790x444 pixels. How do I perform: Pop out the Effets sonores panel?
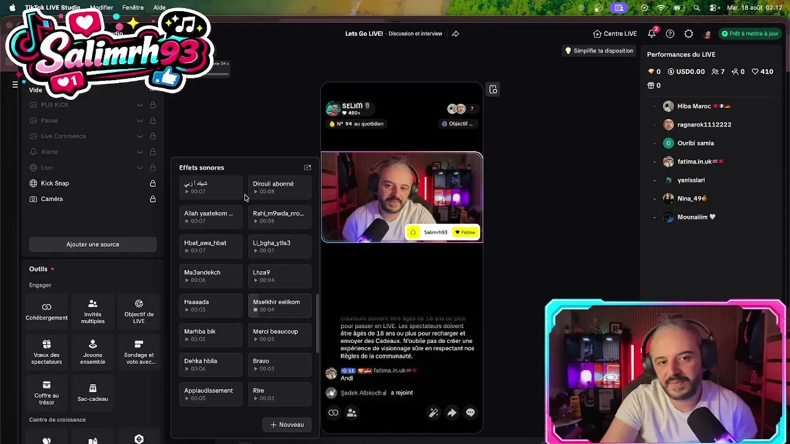[307, 167]
